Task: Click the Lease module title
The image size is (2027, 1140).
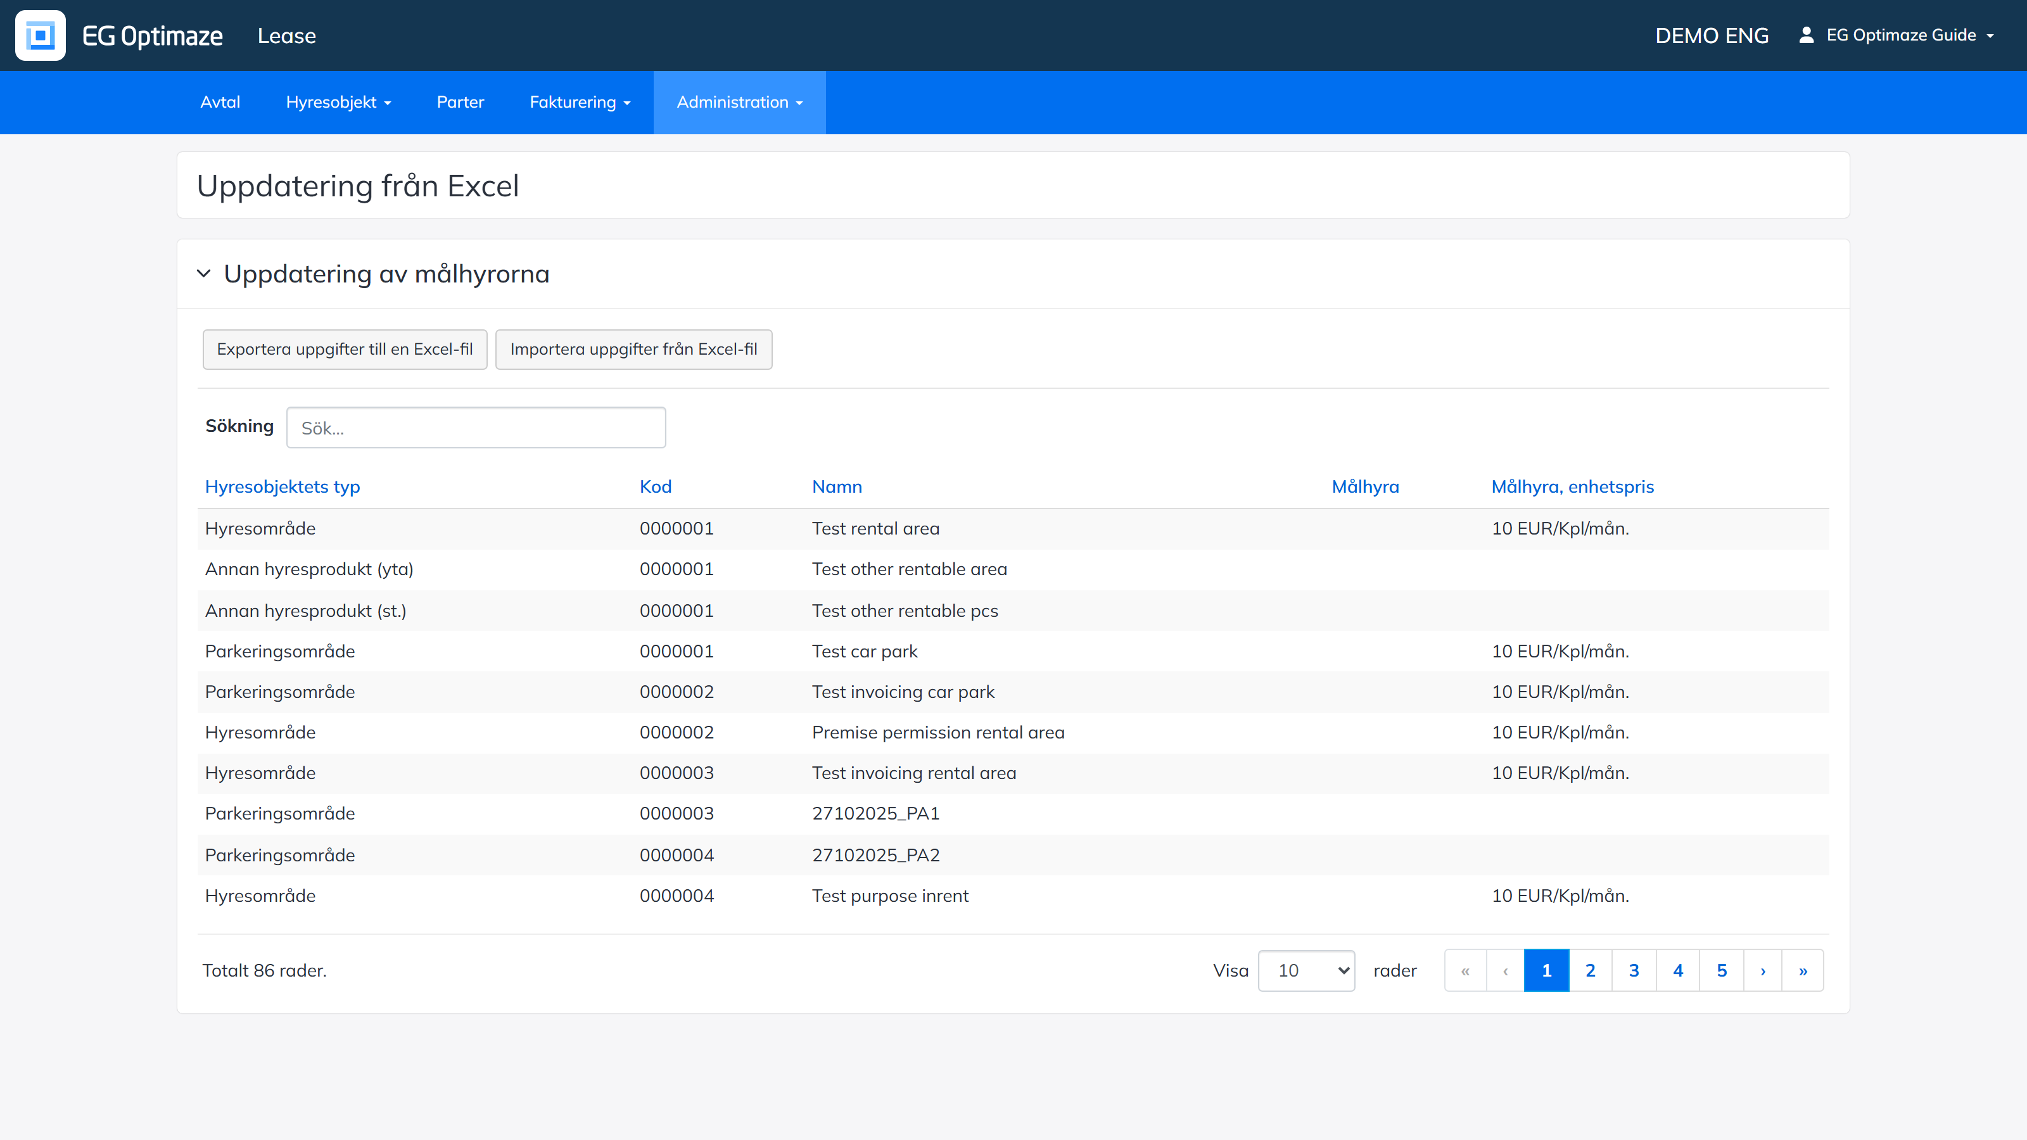Action: pos(286,35)
